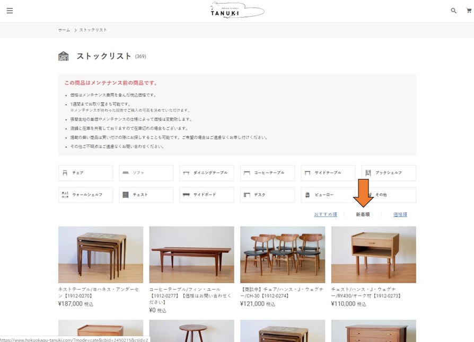Open the CH-30 chair product title
The width and height of the screenshot is (474, 342).
tap(282, 293)
